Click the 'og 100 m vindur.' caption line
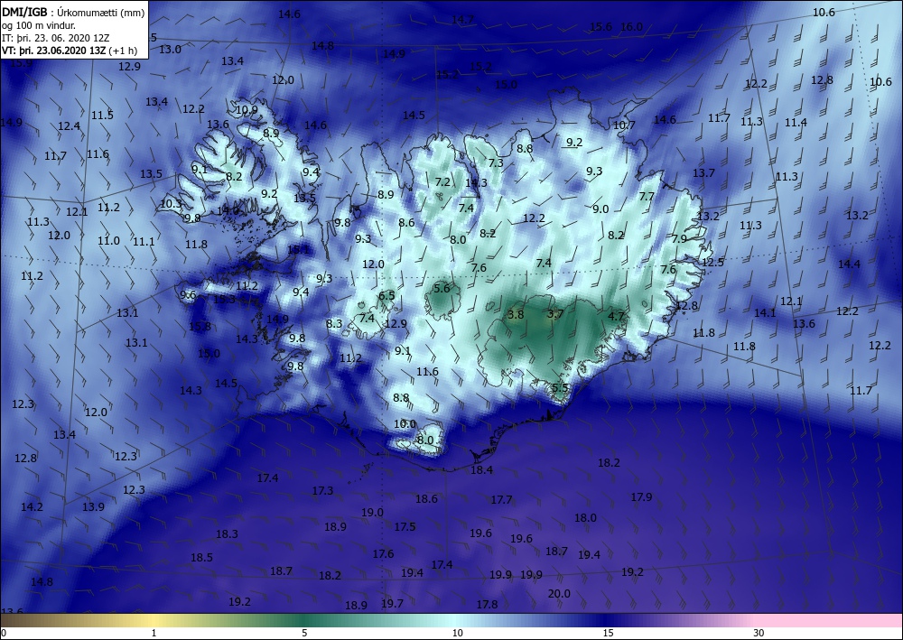Viewport: 903px width, 640px height. click(39, 25)
